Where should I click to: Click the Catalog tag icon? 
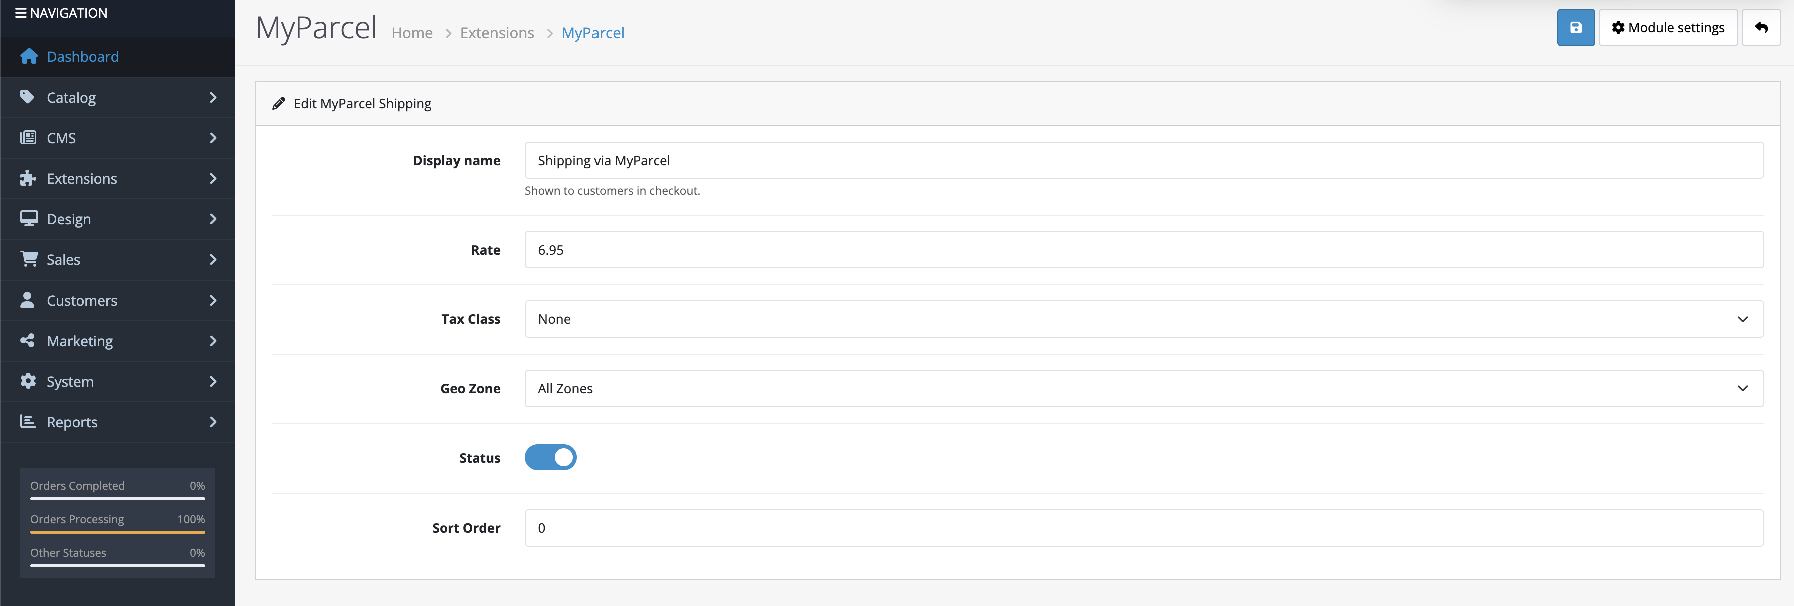click(x=27, y=96)
